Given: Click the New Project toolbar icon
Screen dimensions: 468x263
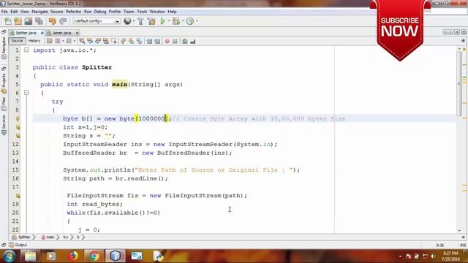Looking at the screenshot, I should (x=18, y=21).
